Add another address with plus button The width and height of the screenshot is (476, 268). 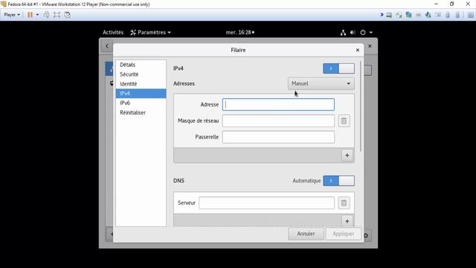click(x=347, y=156)
